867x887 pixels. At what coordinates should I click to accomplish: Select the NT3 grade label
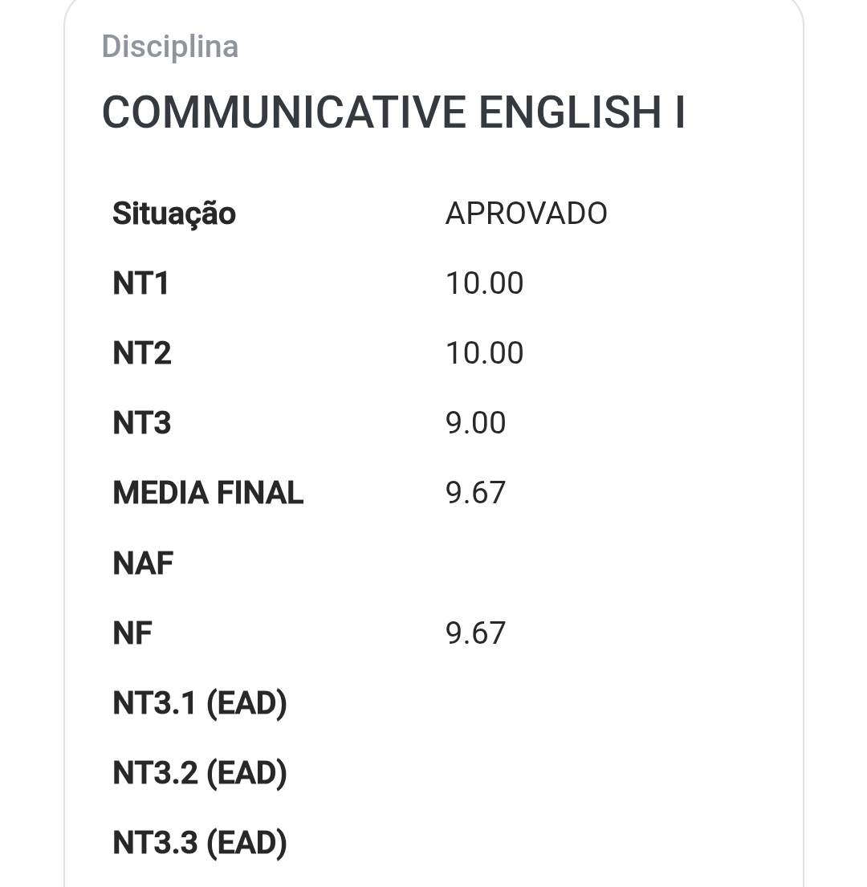click(142, 423)
